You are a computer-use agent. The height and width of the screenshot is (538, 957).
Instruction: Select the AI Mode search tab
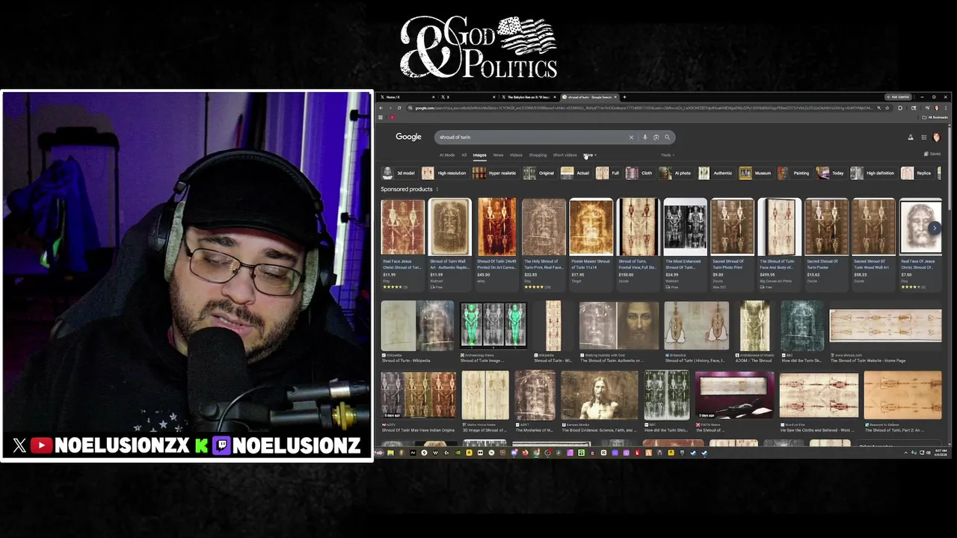(x=447, y=155)
